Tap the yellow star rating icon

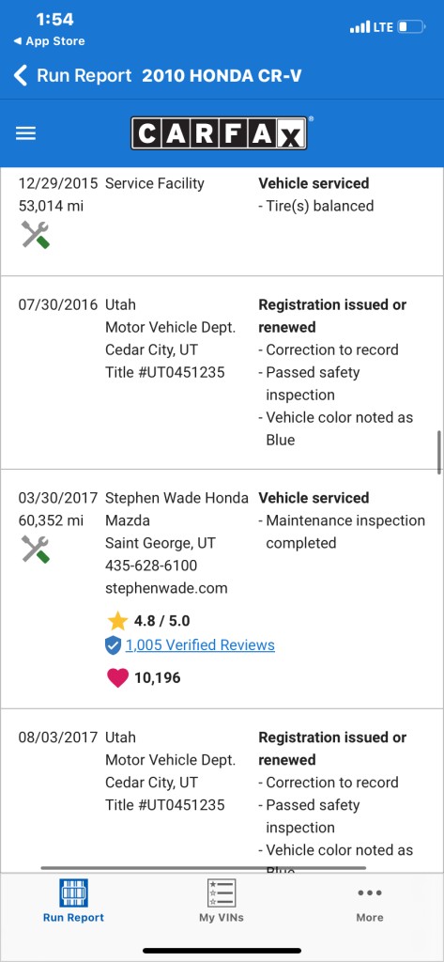click(117, 621)
